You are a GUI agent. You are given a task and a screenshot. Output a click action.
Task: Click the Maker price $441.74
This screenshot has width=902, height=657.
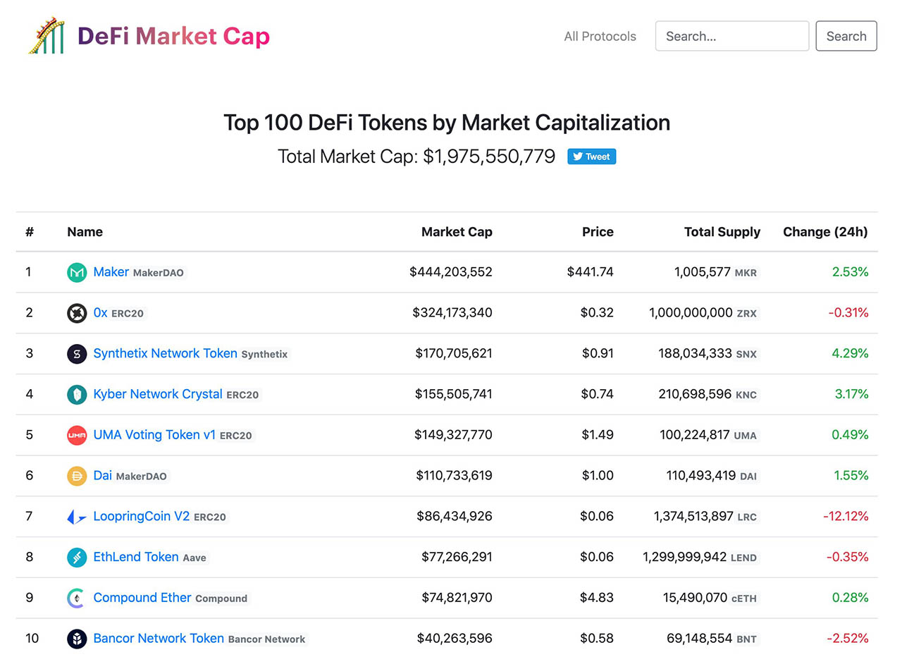pos(591,272)
